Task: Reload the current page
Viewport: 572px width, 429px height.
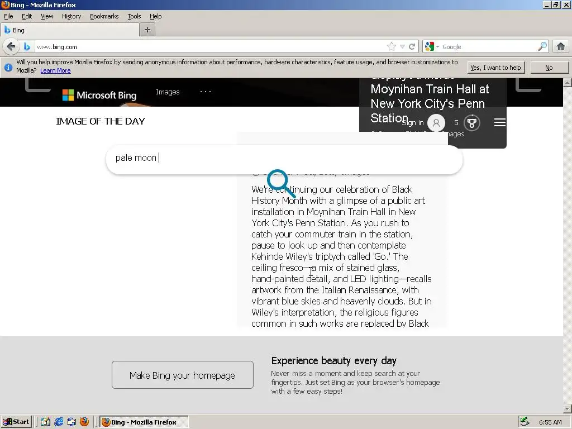Action: click(x=412, y=47)
